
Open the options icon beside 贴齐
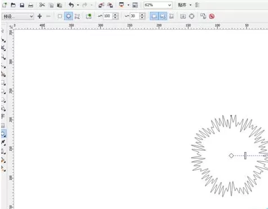tap(197, 5)
